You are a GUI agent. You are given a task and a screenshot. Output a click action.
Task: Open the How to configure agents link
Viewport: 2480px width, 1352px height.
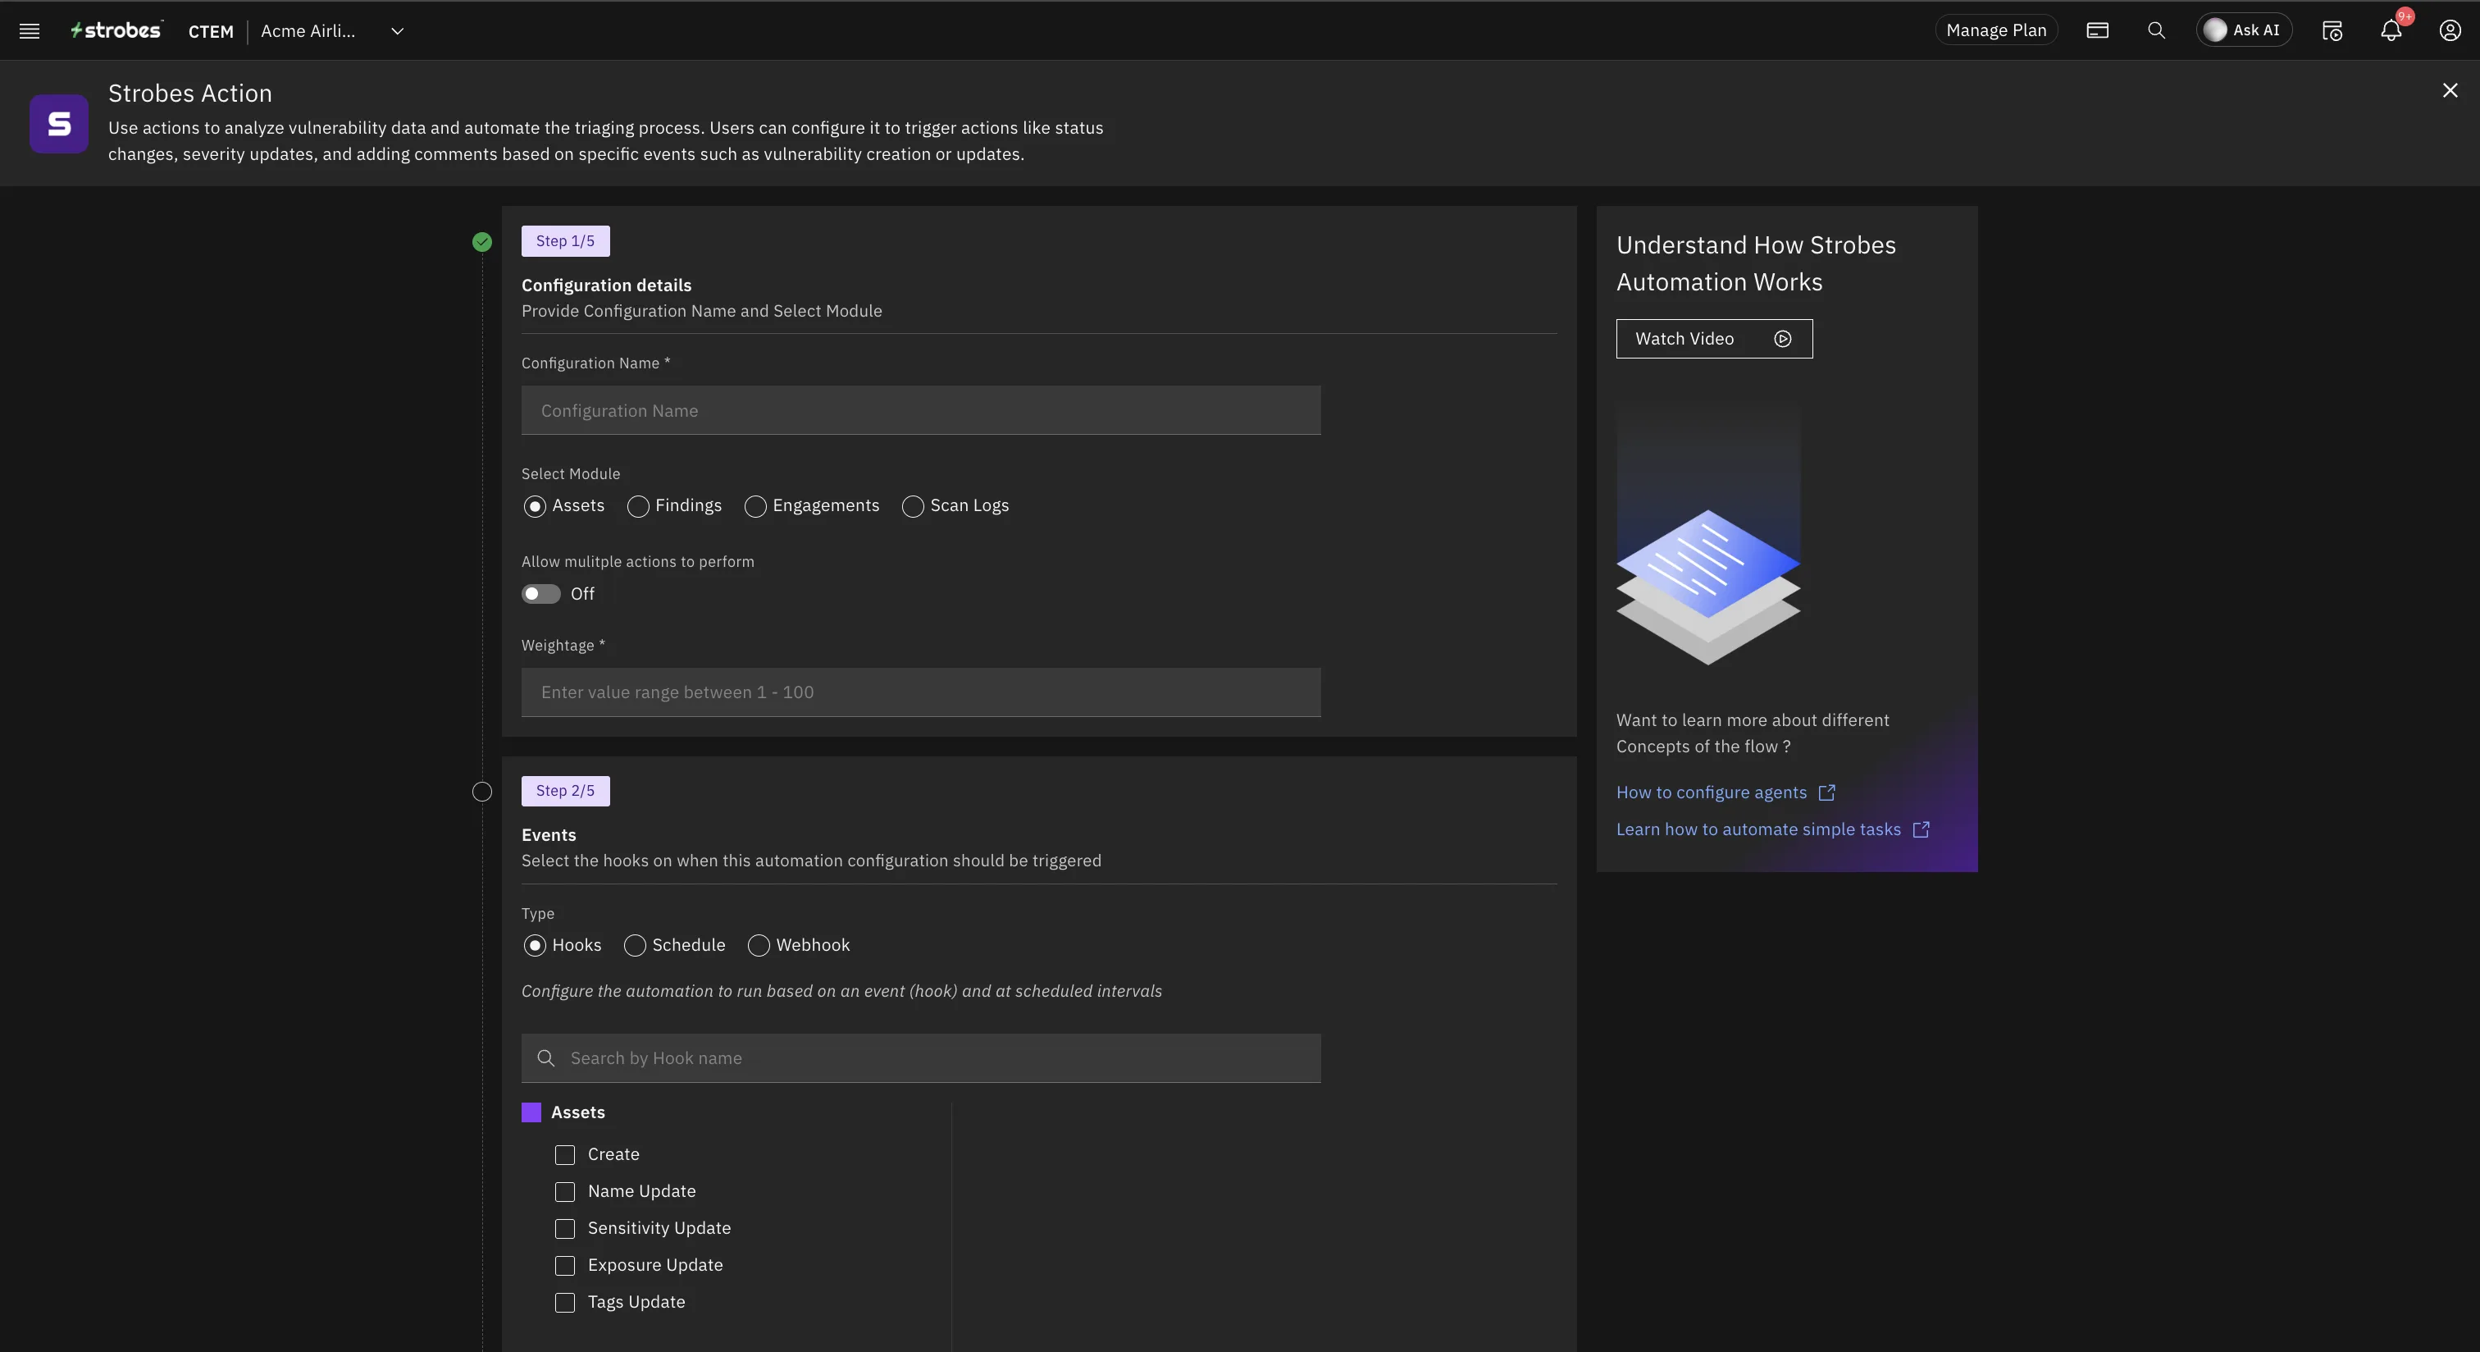[1712, 792]
